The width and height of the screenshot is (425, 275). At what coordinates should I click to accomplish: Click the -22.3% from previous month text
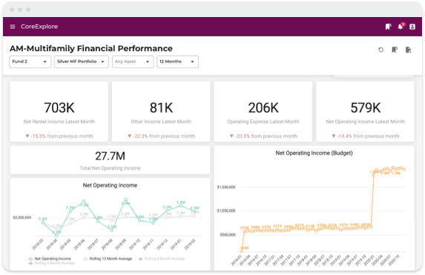click(x=161, y=136)
